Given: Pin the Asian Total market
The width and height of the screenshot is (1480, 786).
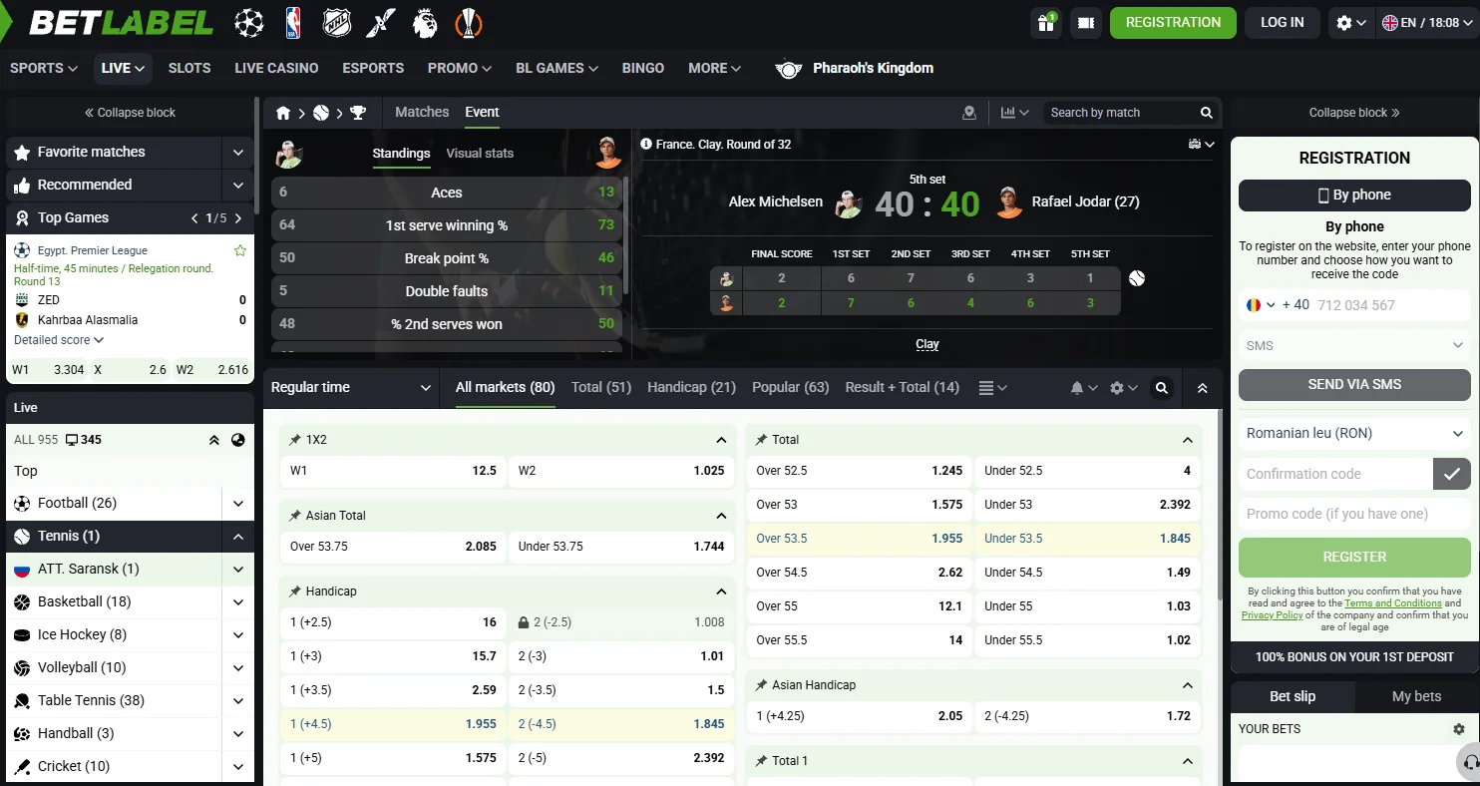Looking at the screenshot, I should pyautogui.click(x=295, y=516).
